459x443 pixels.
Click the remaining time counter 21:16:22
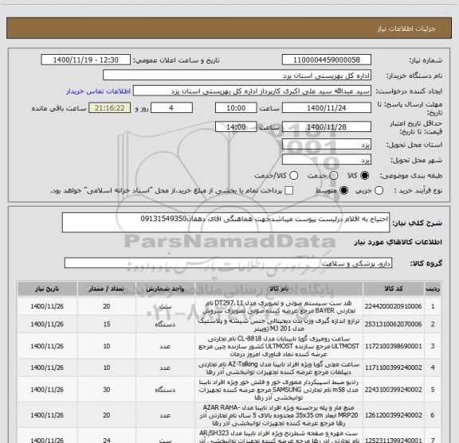[110, 108]
